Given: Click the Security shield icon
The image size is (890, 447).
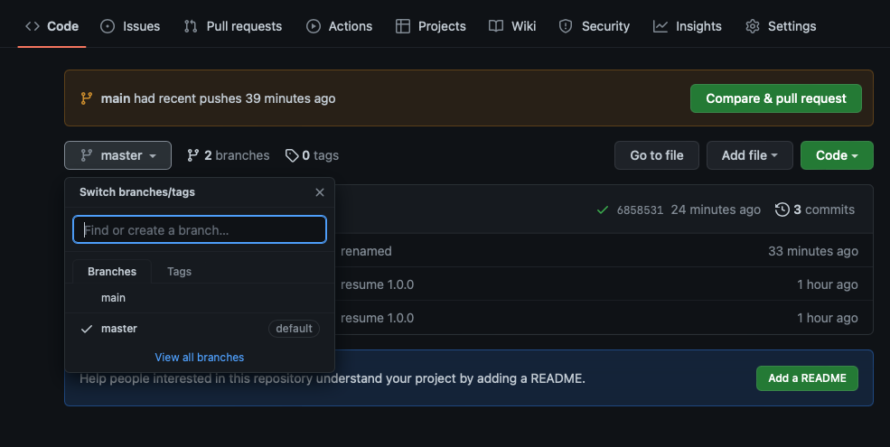Looking at the screenshot, I should coord(566,26).
